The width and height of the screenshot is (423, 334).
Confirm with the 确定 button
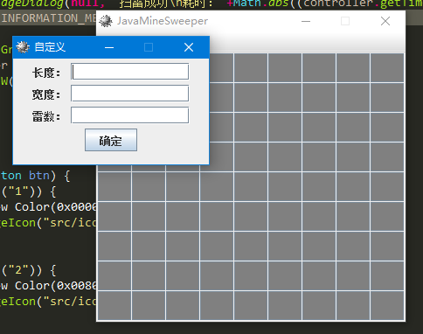tap(111, 140)
